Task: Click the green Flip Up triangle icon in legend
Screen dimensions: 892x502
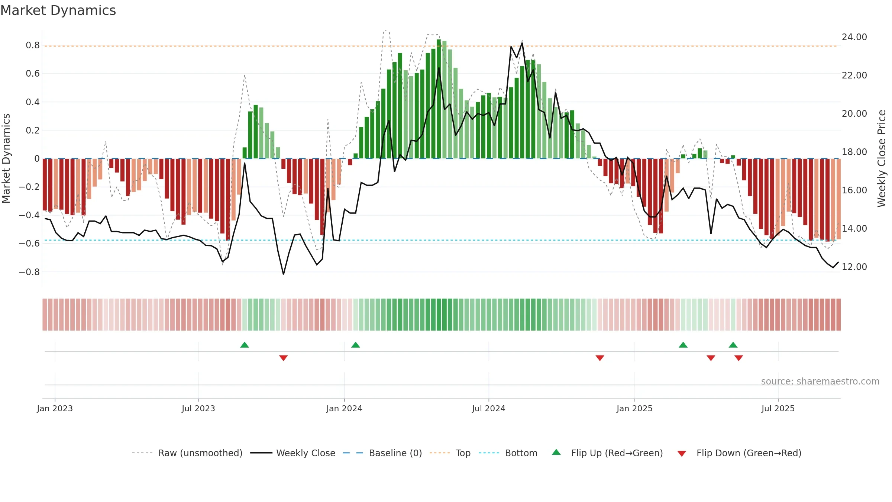Action: pos(556,452)
